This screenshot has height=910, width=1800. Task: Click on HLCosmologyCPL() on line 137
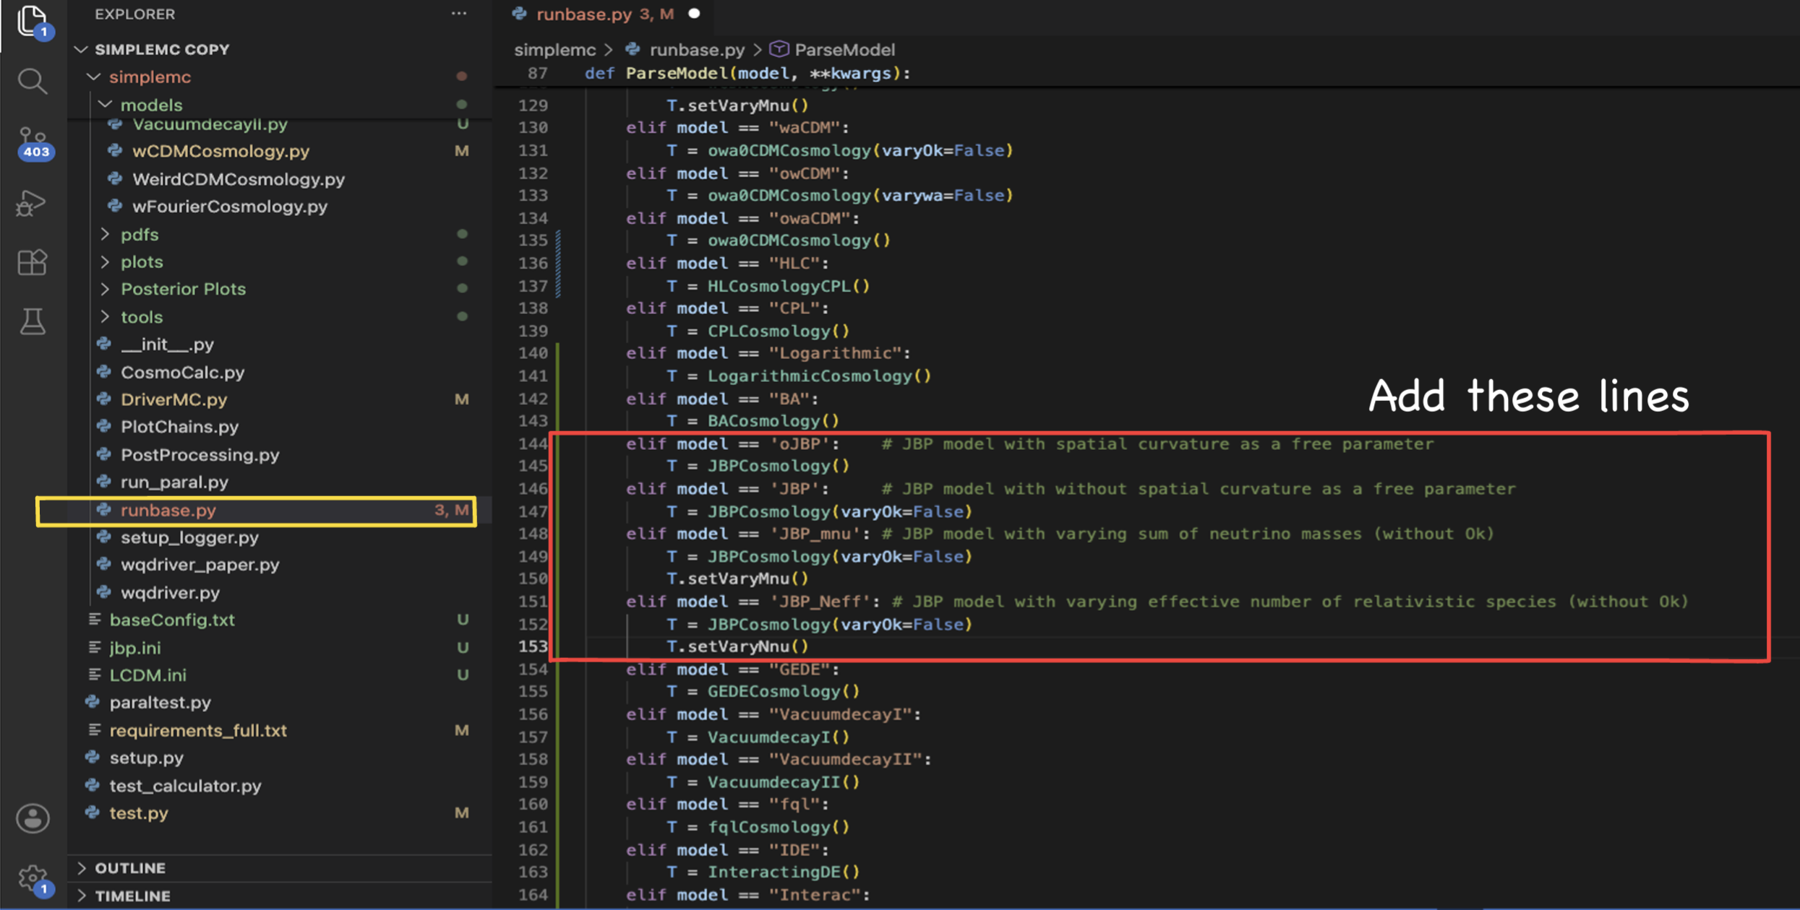tap(789, 287)
